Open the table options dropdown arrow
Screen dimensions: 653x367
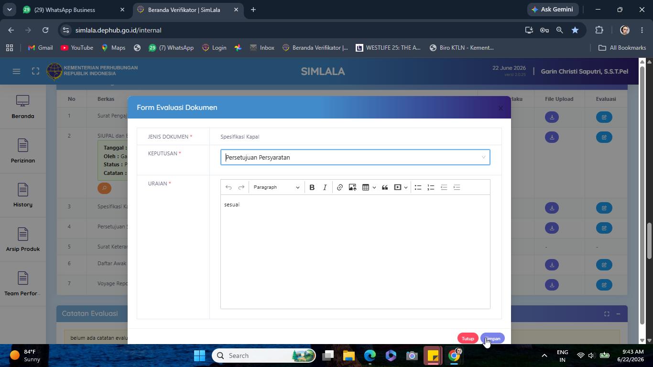point(374,187)
